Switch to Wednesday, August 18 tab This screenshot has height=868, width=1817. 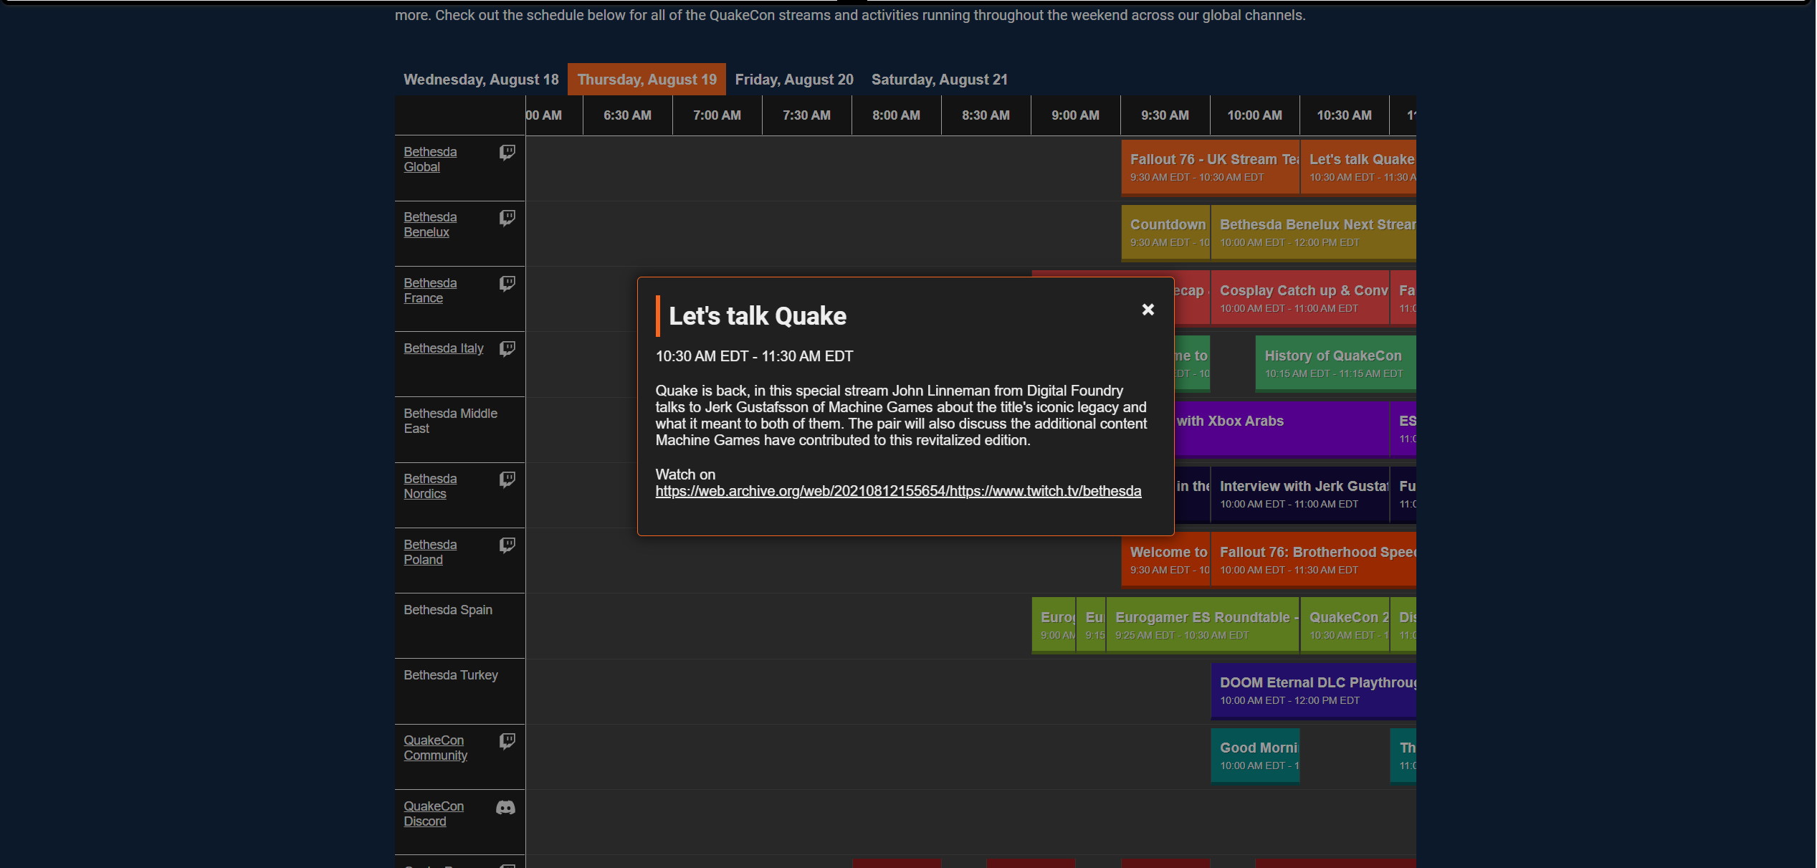(481, 80)
